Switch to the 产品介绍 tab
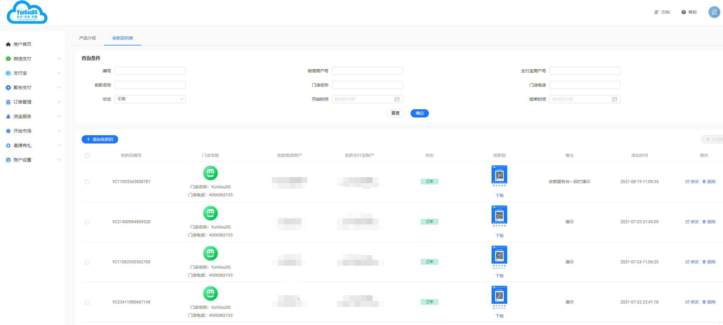The image size is (723, 325). [87, 38]
